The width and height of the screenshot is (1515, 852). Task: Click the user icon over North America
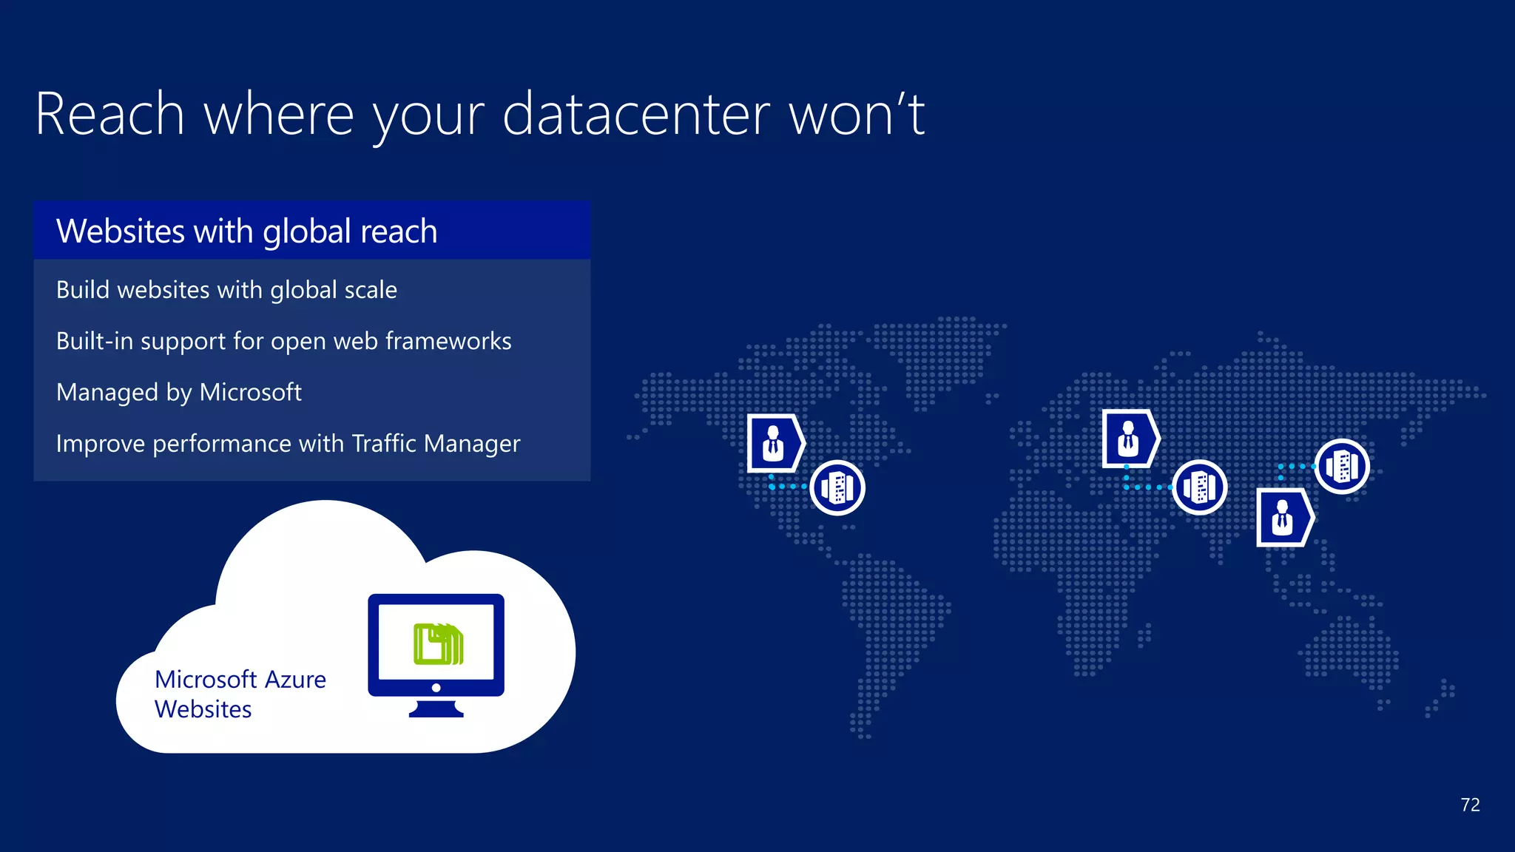[775, 443]
